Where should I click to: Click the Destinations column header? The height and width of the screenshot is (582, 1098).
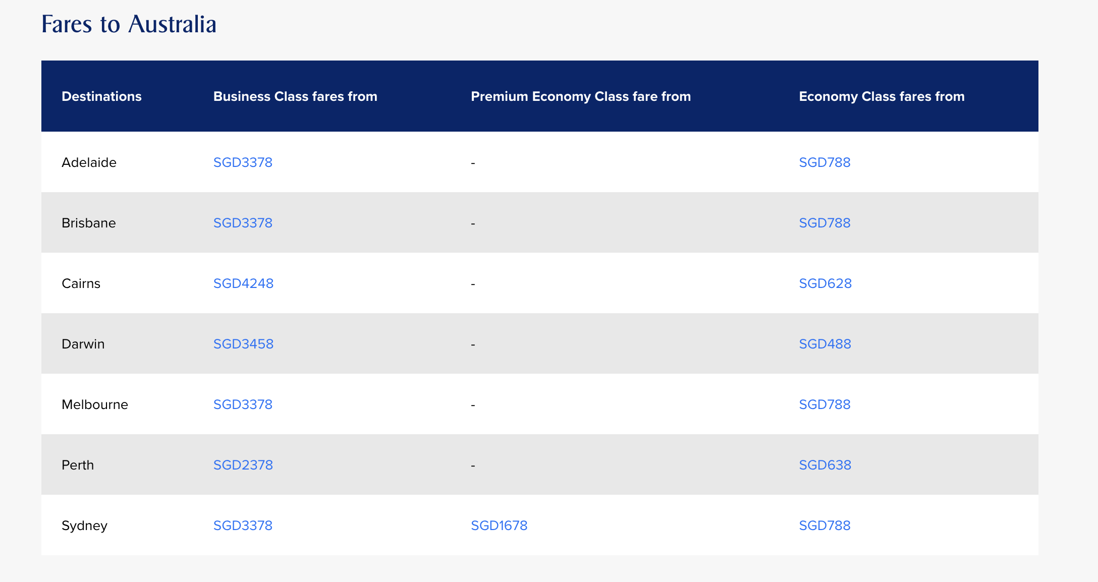pos(101,96)
